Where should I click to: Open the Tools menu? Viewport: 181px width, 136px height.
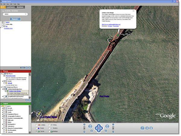point(15,4)
